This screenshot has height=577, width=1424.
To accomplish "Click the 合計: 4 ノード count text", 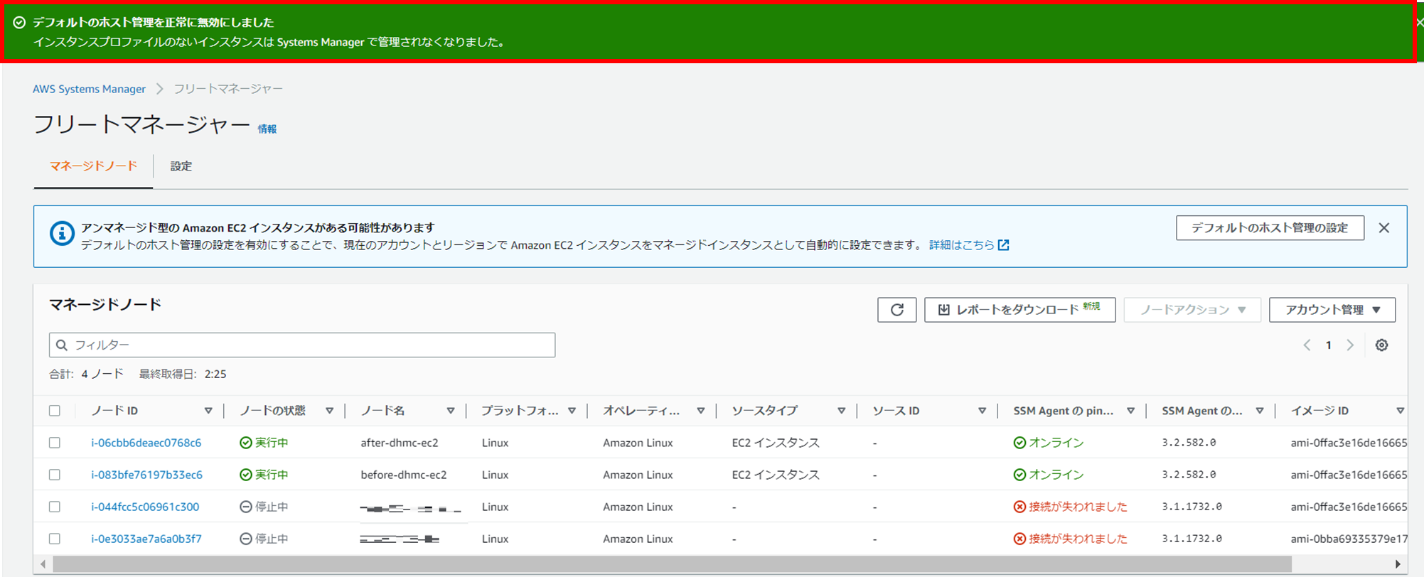I will [x=86, y=374].
